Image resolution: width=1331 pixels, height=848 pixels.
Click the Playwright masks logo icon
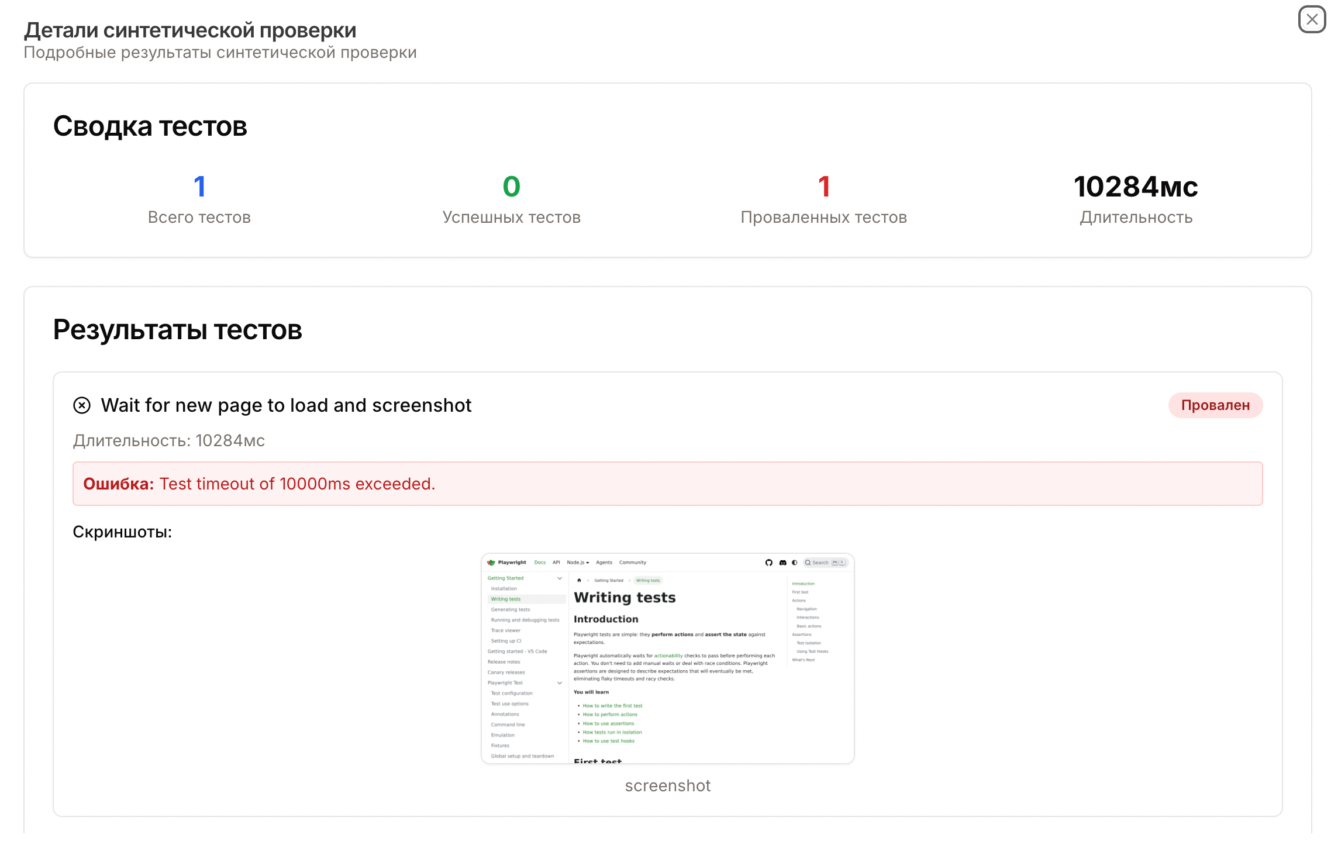(x=492, y=563)
